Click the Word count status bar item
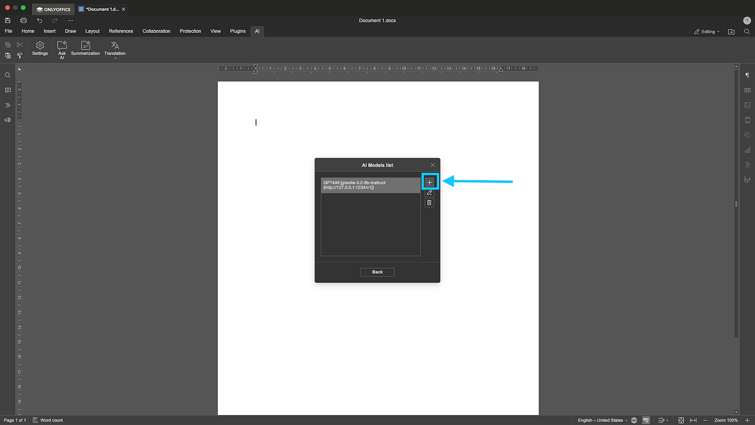Viewport: 755px width, 425px height. click(x=47, y=420)
